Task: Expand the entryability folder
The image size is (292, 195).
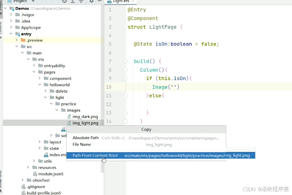Action: click(x=34, y=66)
